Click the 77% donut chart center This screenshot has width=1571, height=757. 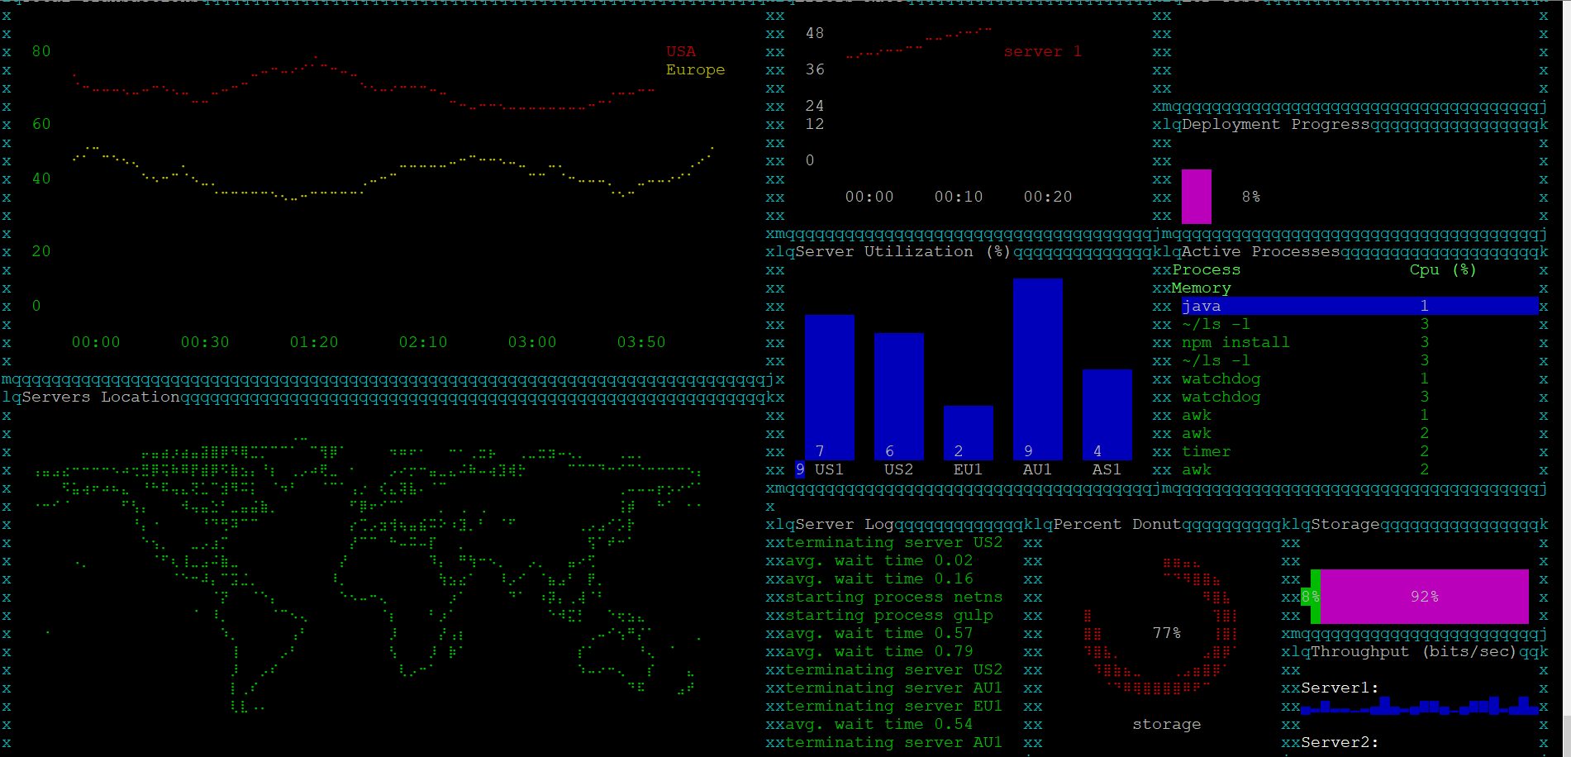click(1166, 633)
